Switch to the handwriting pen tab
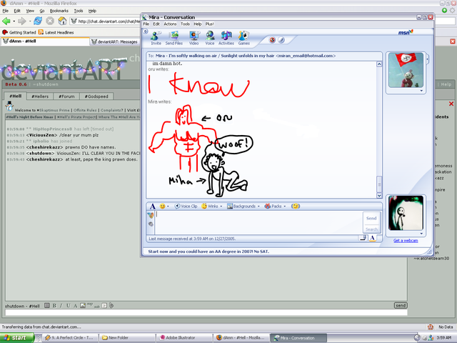This screenshot has width=457, height=343. (x=363, y=238)
